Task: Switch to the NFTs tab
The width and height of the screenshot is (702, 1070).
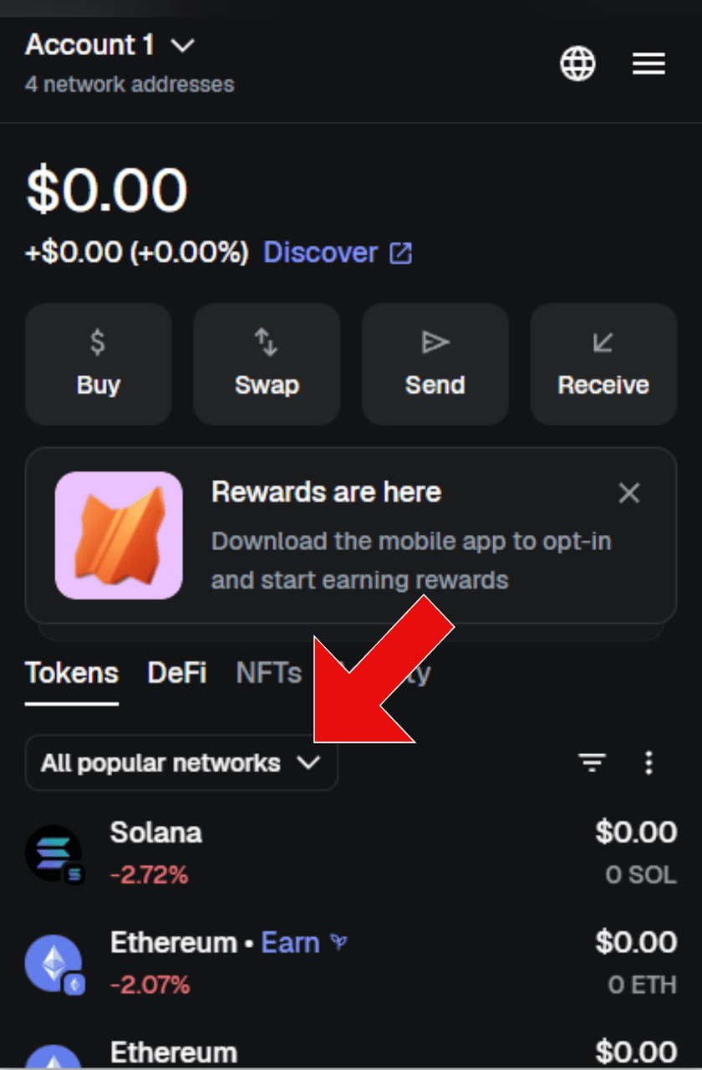Action: point(268,673)
